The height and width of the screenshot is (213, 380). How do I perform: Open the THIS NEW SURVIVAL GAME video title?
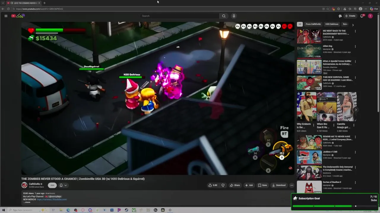pyautogui.click(x=338, y=79)
